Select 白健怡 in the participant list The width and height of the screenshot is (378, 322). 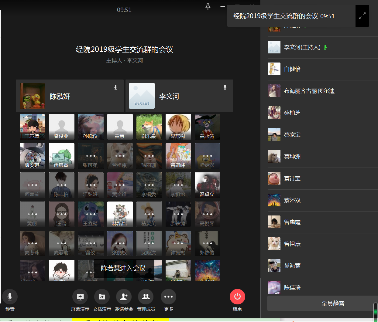tap(292, 69)
